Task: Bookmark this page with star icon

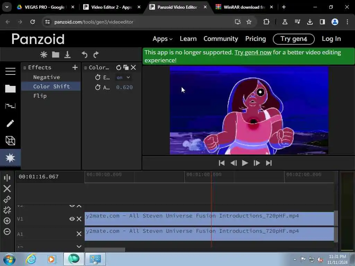Action: (249, 22)
